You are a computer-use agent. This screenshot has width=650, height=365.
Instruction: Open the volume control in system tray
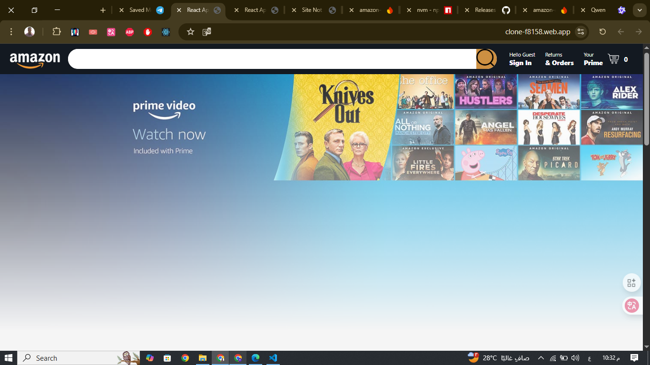(575, 358)
